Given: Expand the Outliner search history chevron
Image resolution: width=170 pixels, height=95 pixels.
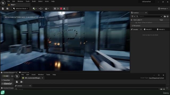Looking at the screenshot, I should coord(161,16).
